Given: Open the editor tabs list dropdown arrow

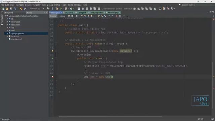Looking at the screenshot, I should point(212,12).
